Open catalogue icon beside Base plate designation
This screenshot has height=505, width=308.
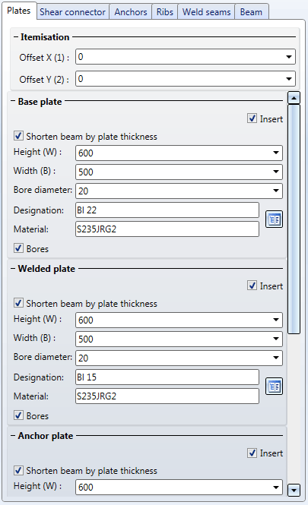(274, 219)
